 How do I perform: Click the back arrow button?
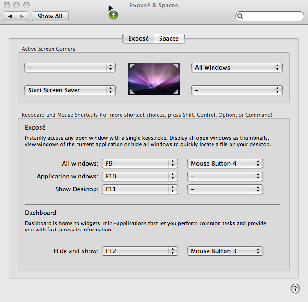coord(10,16)
